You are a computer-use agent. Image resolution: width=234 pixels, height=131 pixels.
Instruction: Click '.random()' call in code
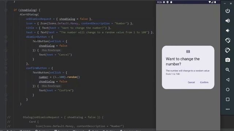click(73, 77)
